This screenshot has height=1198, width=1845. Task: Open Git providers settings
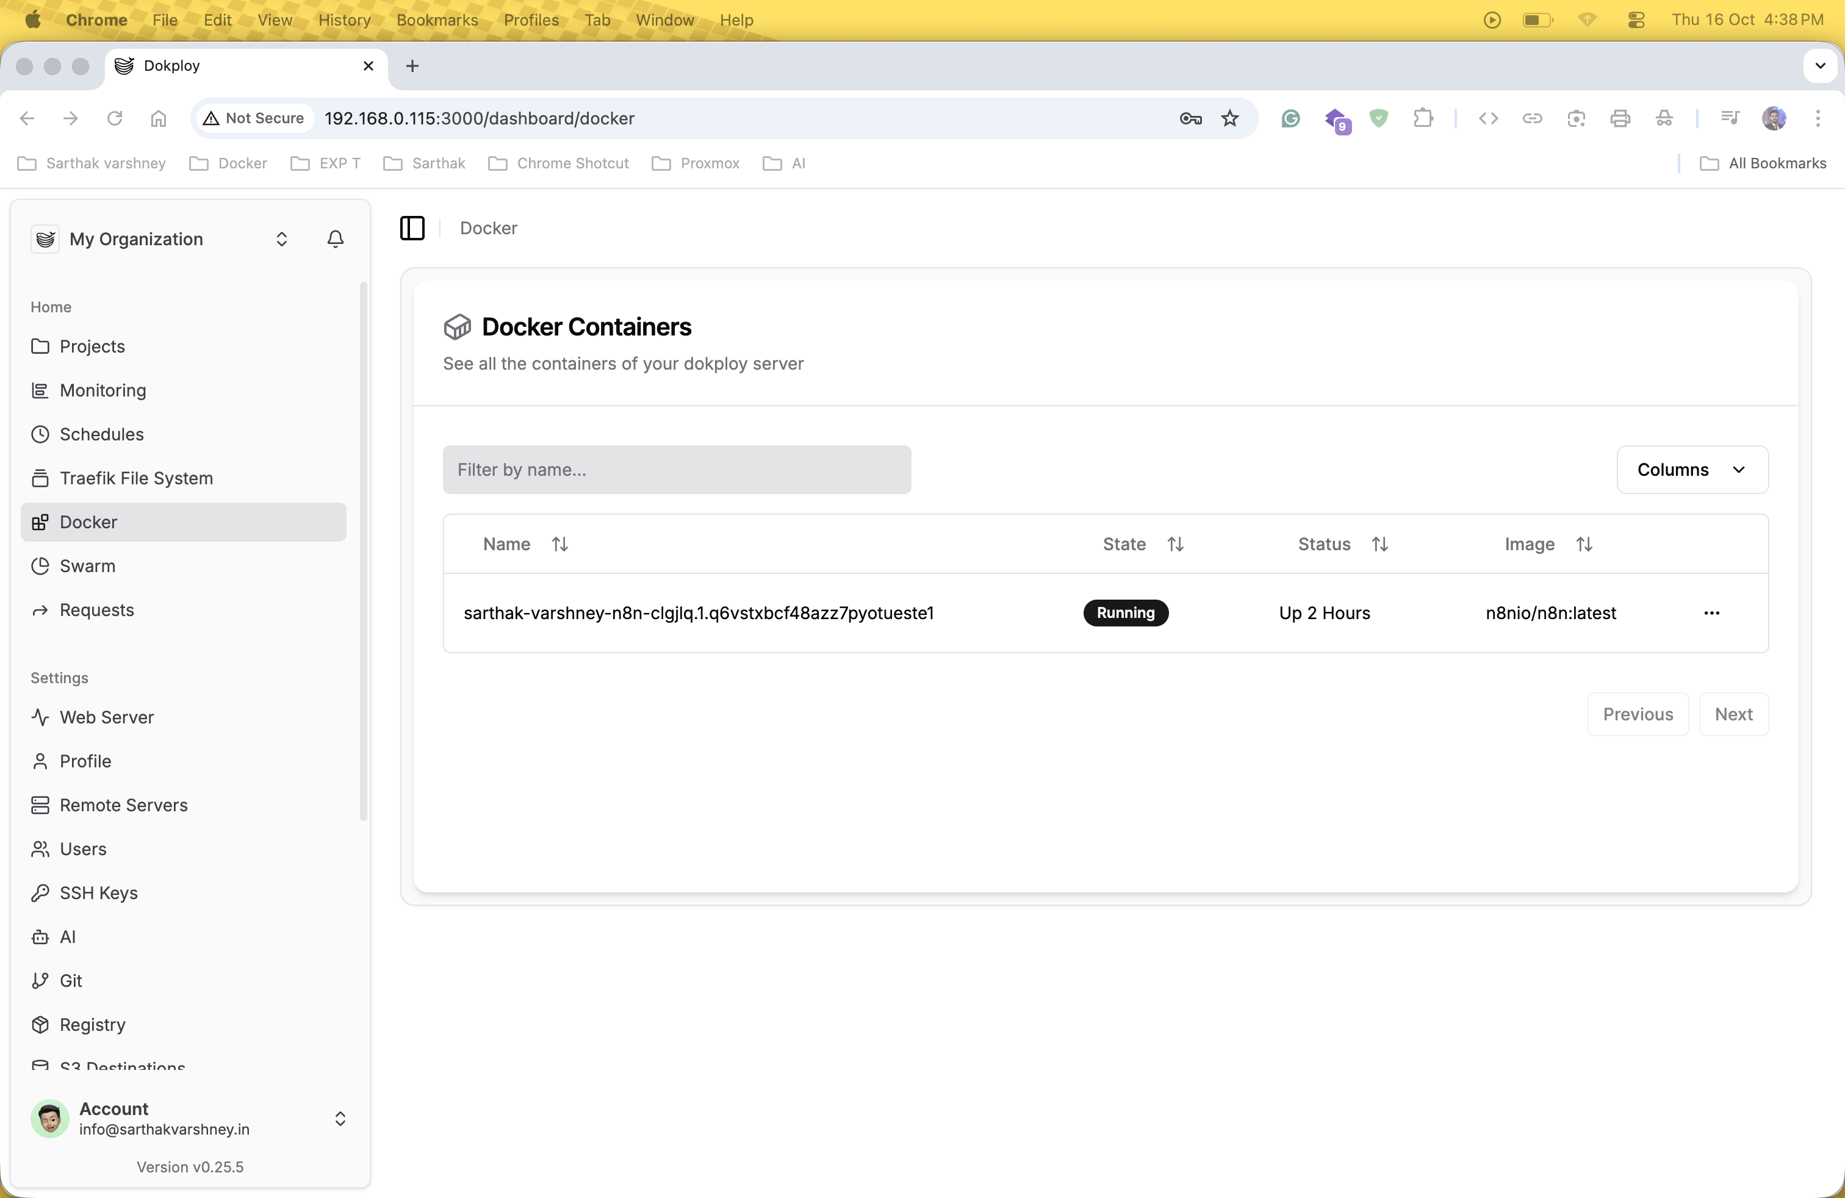(71, 980)
